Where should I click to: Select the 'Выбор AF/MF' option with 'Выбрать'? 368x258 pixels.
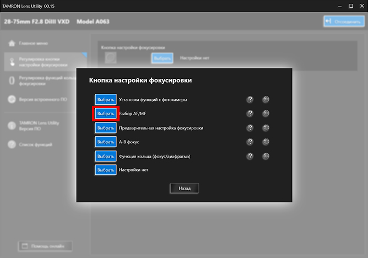click(106, 114)
